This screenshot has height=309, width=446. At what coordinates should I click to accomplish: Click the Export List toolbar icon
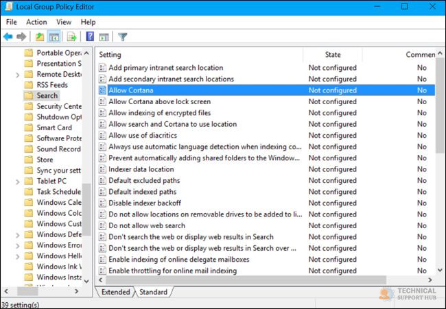pos(71,36)
